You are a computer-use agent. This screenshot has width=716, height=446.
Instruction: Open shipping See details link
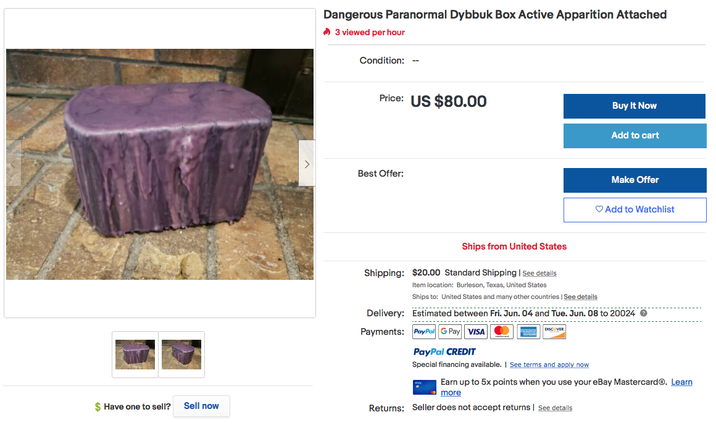coord(539,274)
